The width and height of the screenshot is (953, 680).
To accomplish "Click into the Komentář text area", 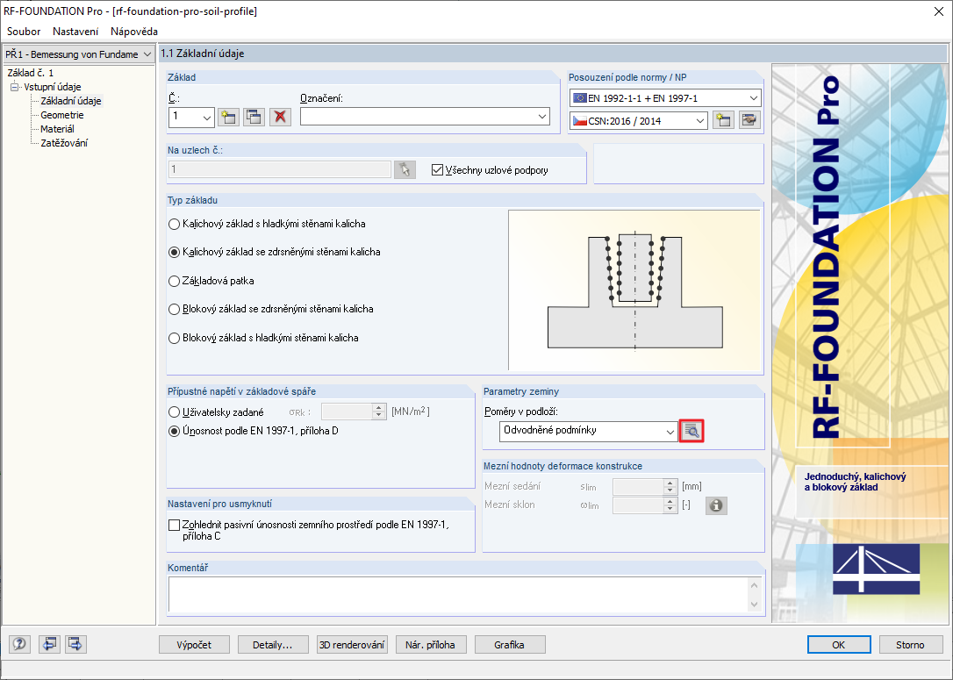I will [459, 594].
